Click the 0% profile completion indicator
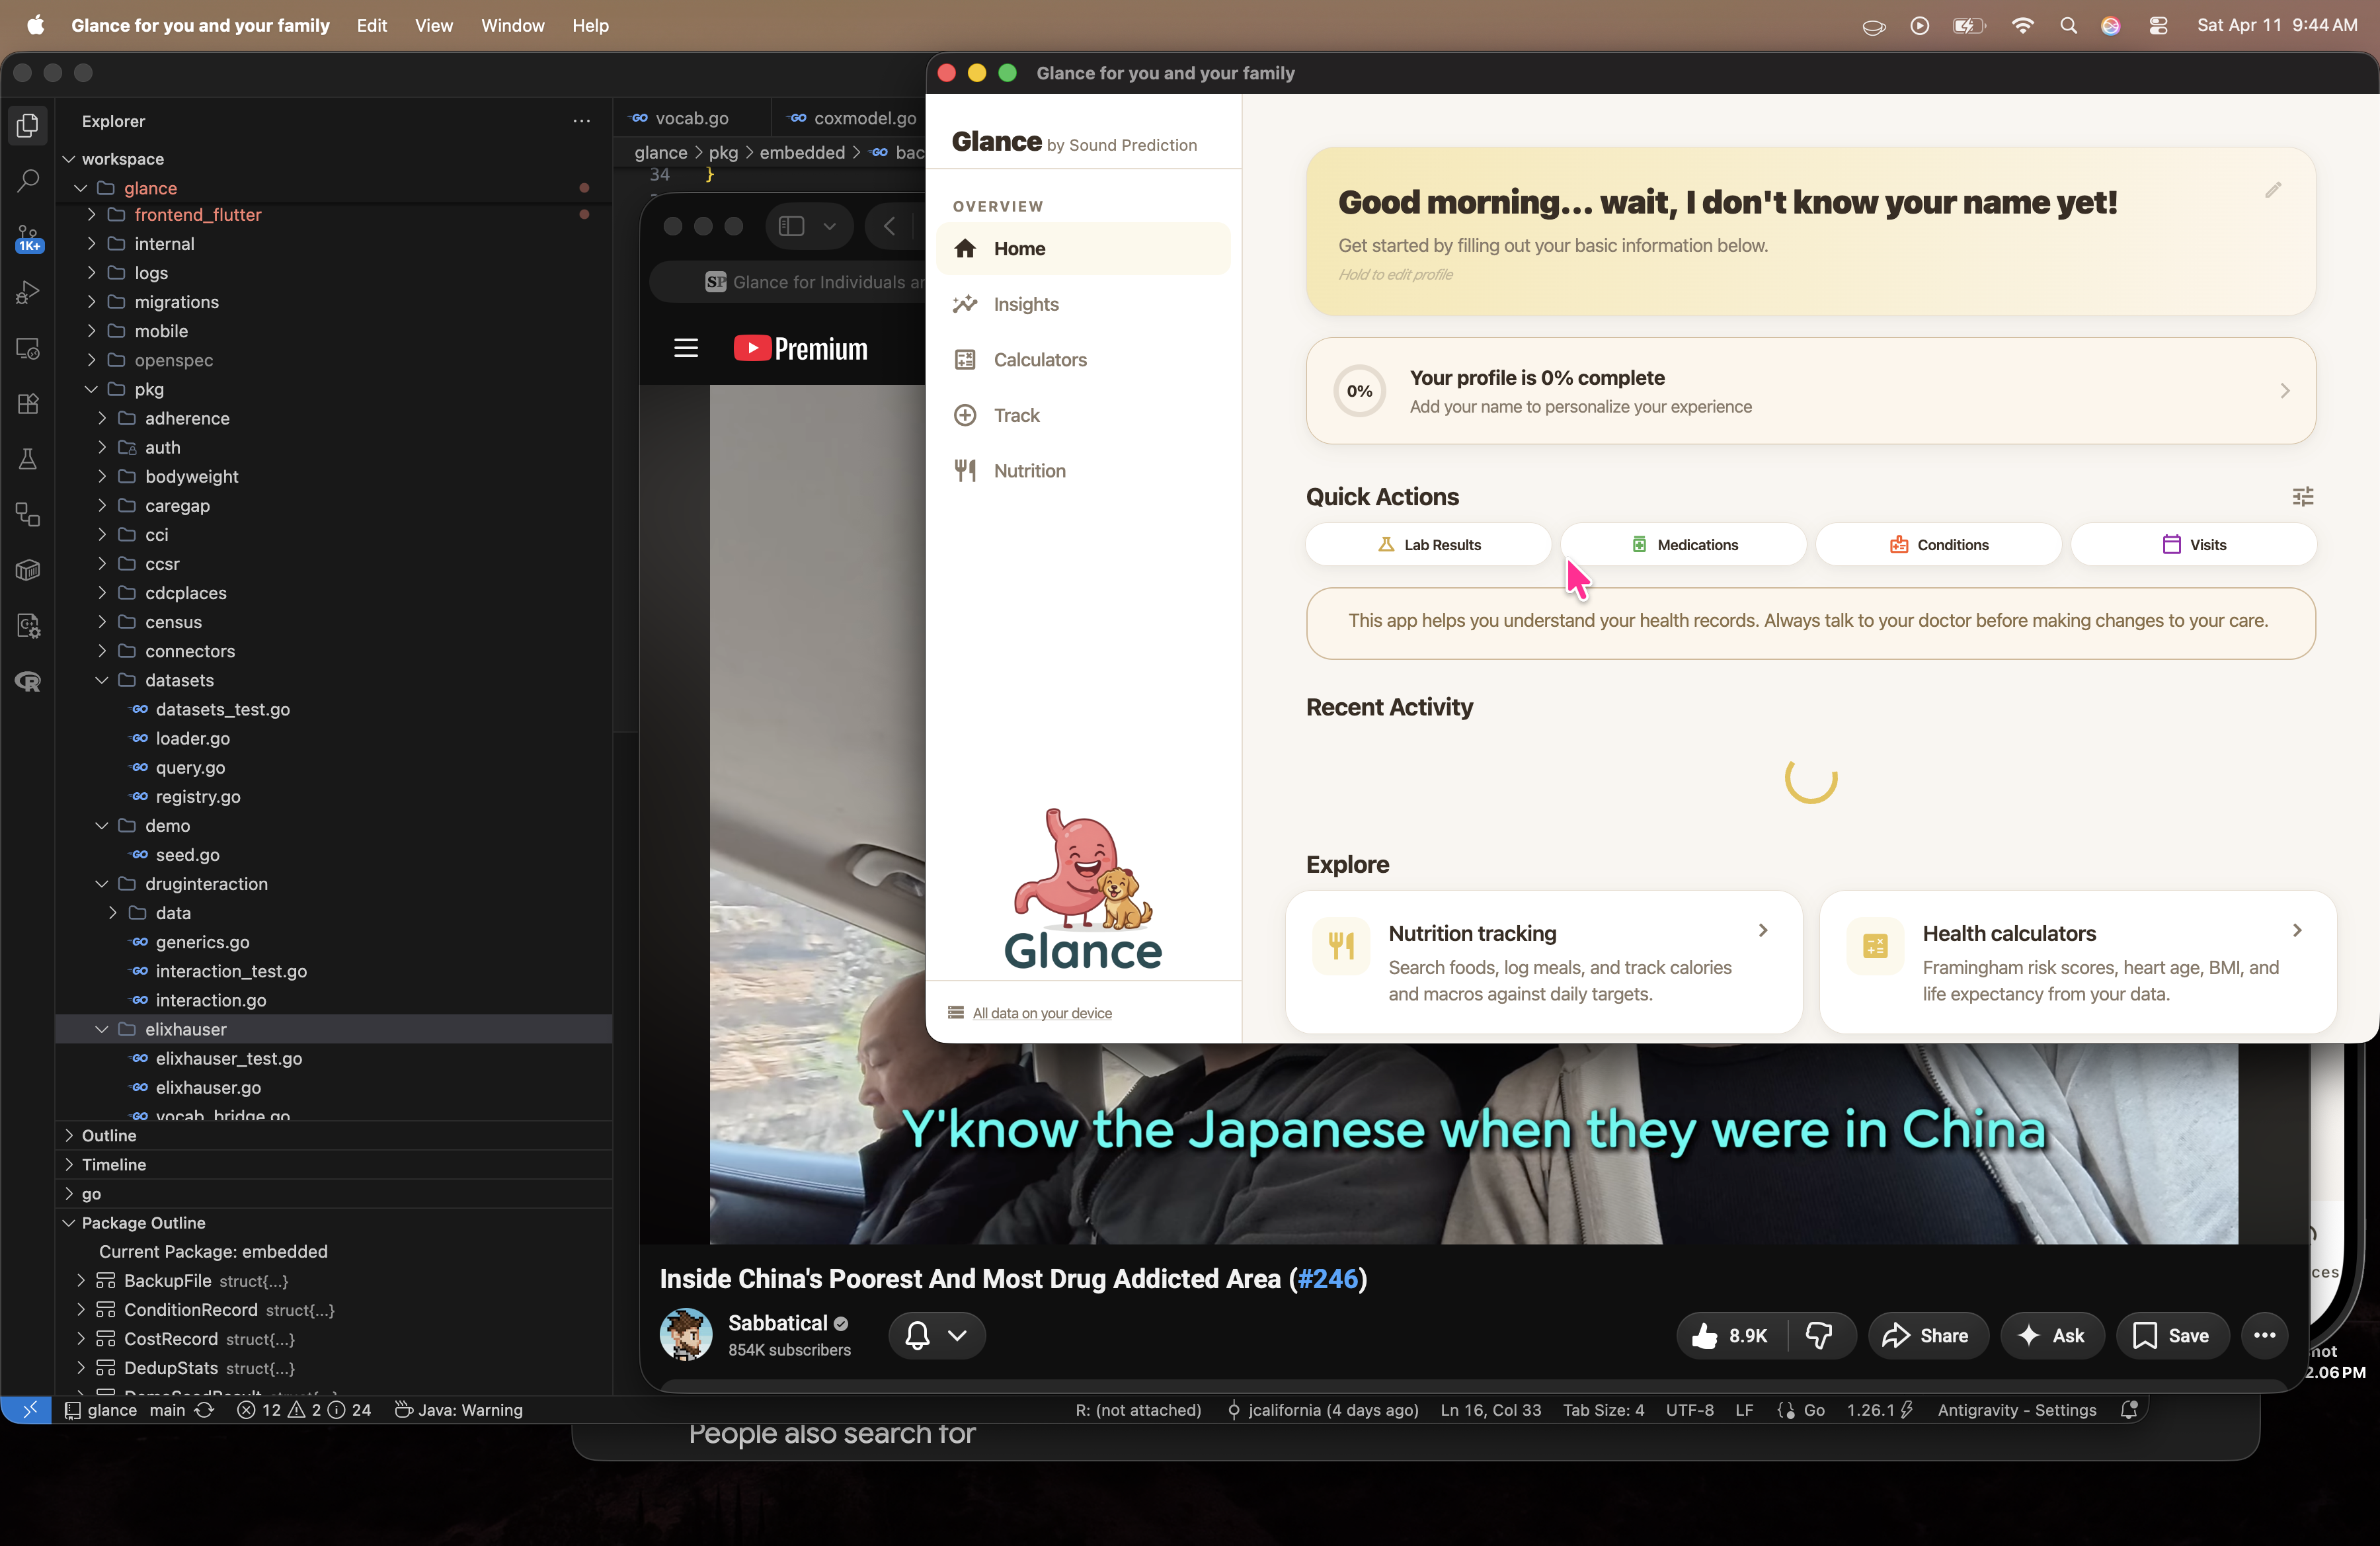 tap(1359, 391)
